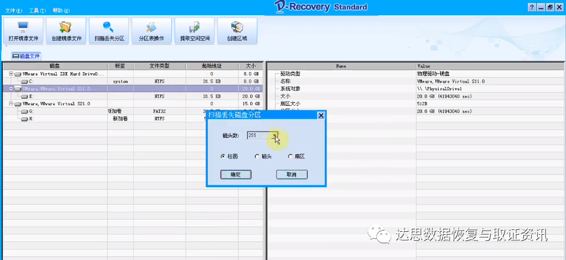
Task: Click the 'system' label cell
Action: pyautogui.click(x=121, y=81)
